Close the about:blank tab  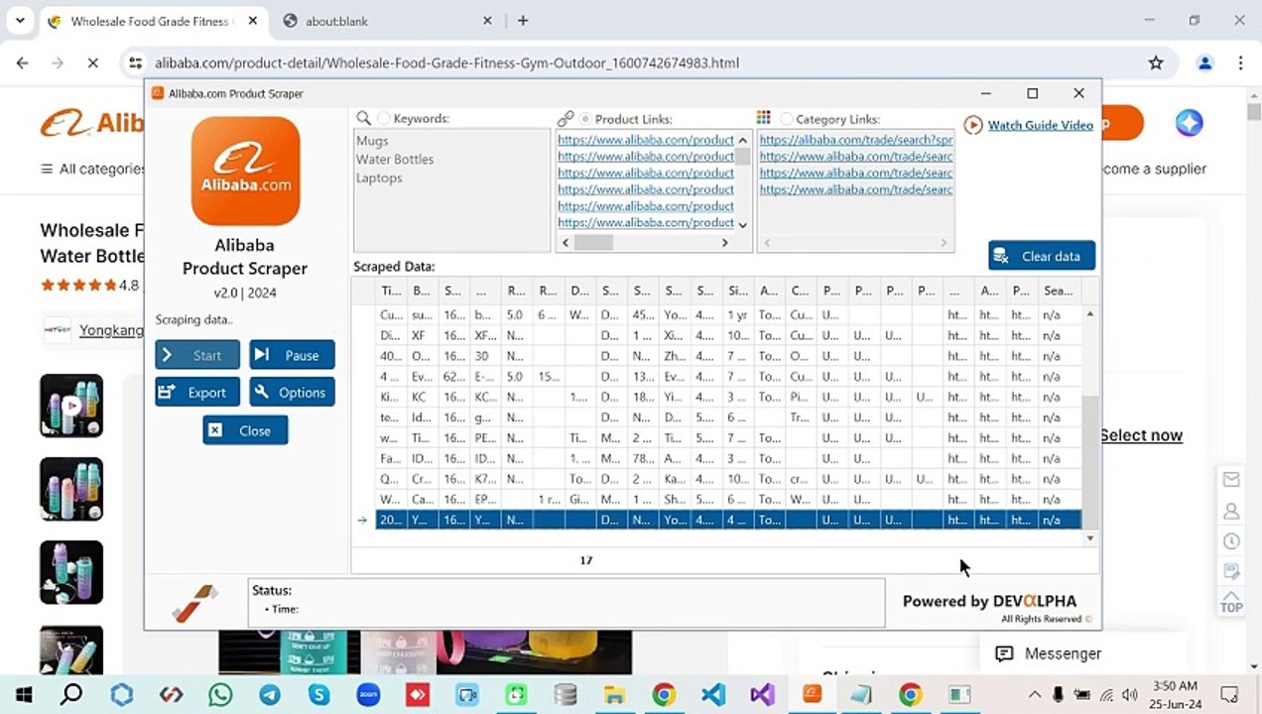tap(487, 21)
